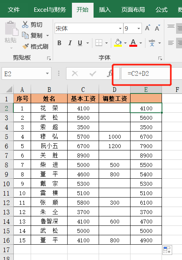Click the formula bar =C2+D2
Screen dimensions: 182x260
point(151,73)
